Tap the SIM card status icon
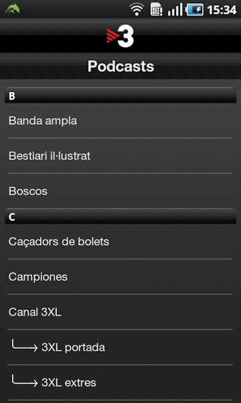241x403 pixels. 156,10
